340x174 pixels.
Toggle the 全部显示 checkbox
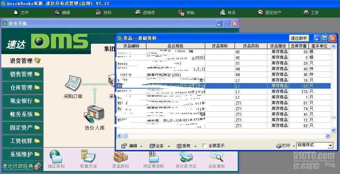tap(205, 146)
